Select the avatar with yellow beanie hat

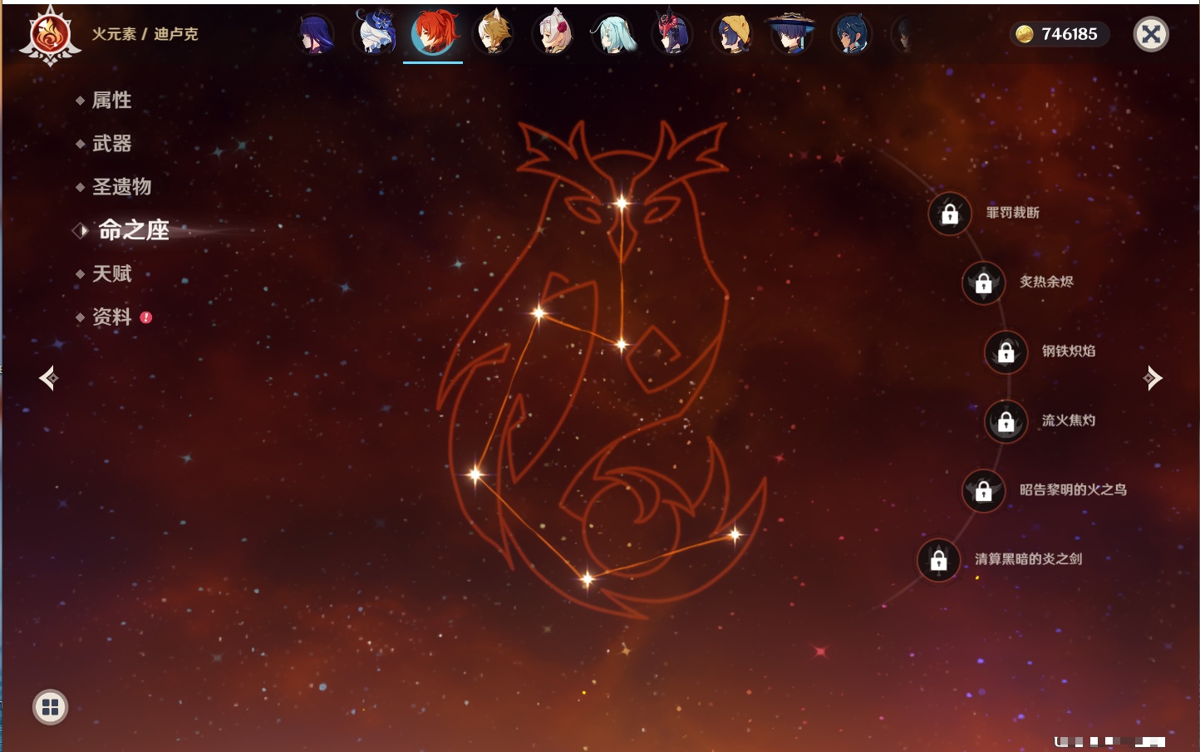pyautogui.click(x=732, y=34)
